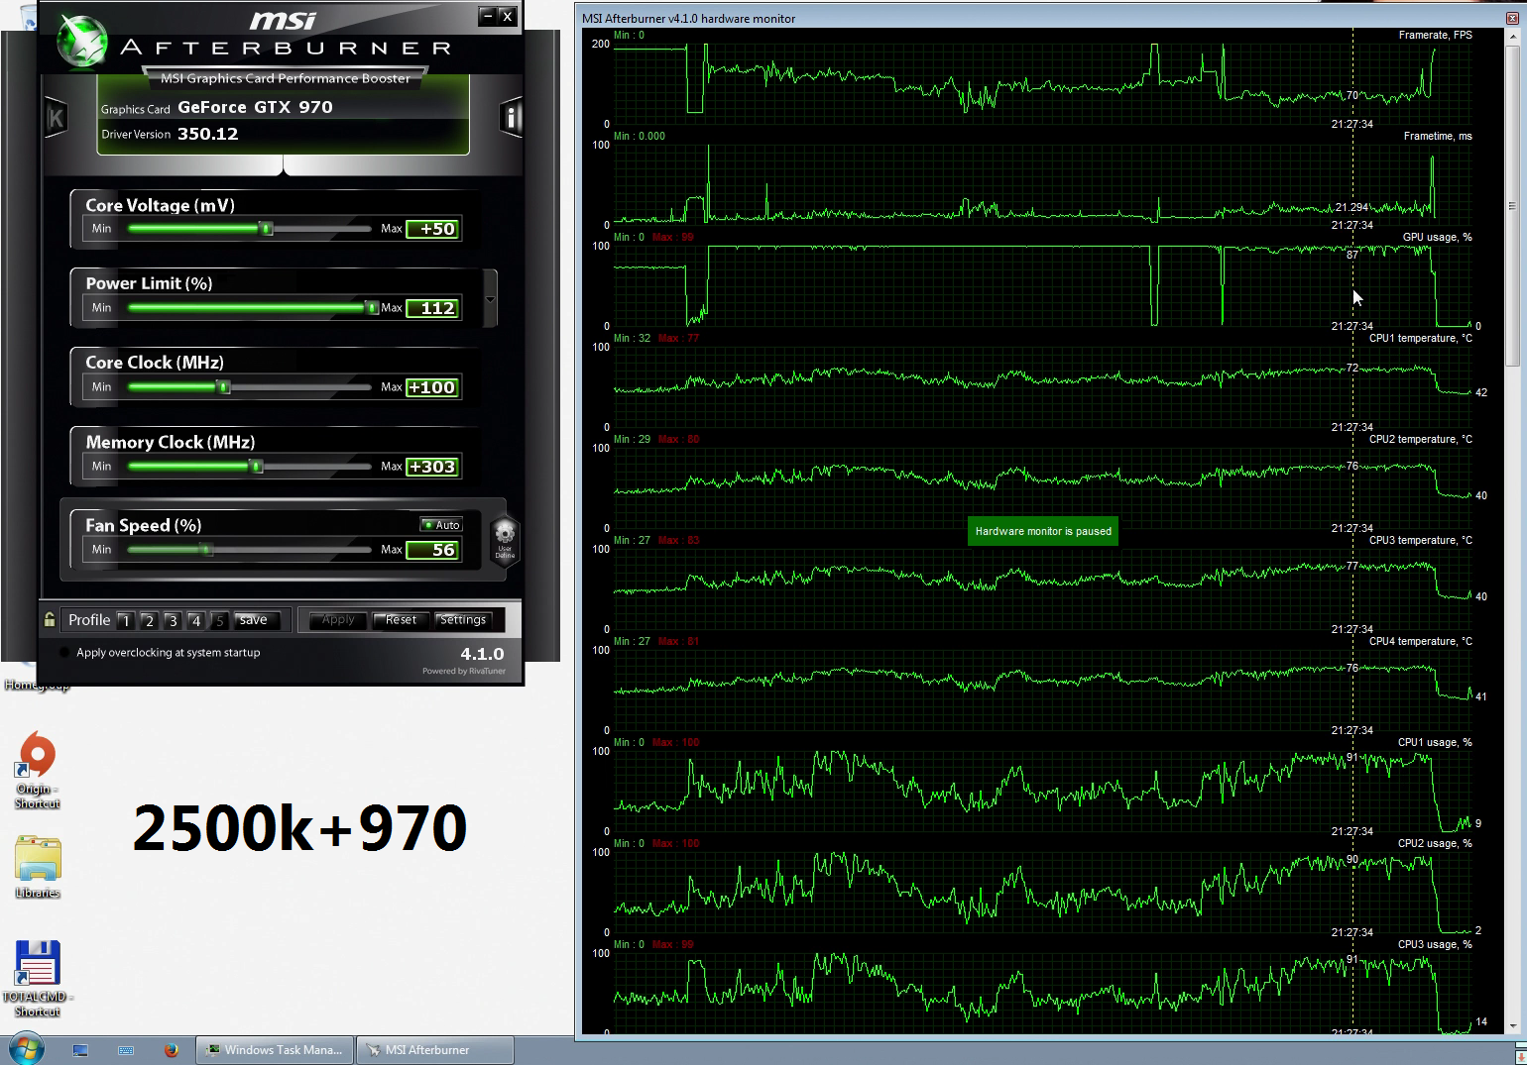Click the 'Powered by RivaTuner' text
The height and width of the screenshot is (1065, 1527).
coord(464,672)
